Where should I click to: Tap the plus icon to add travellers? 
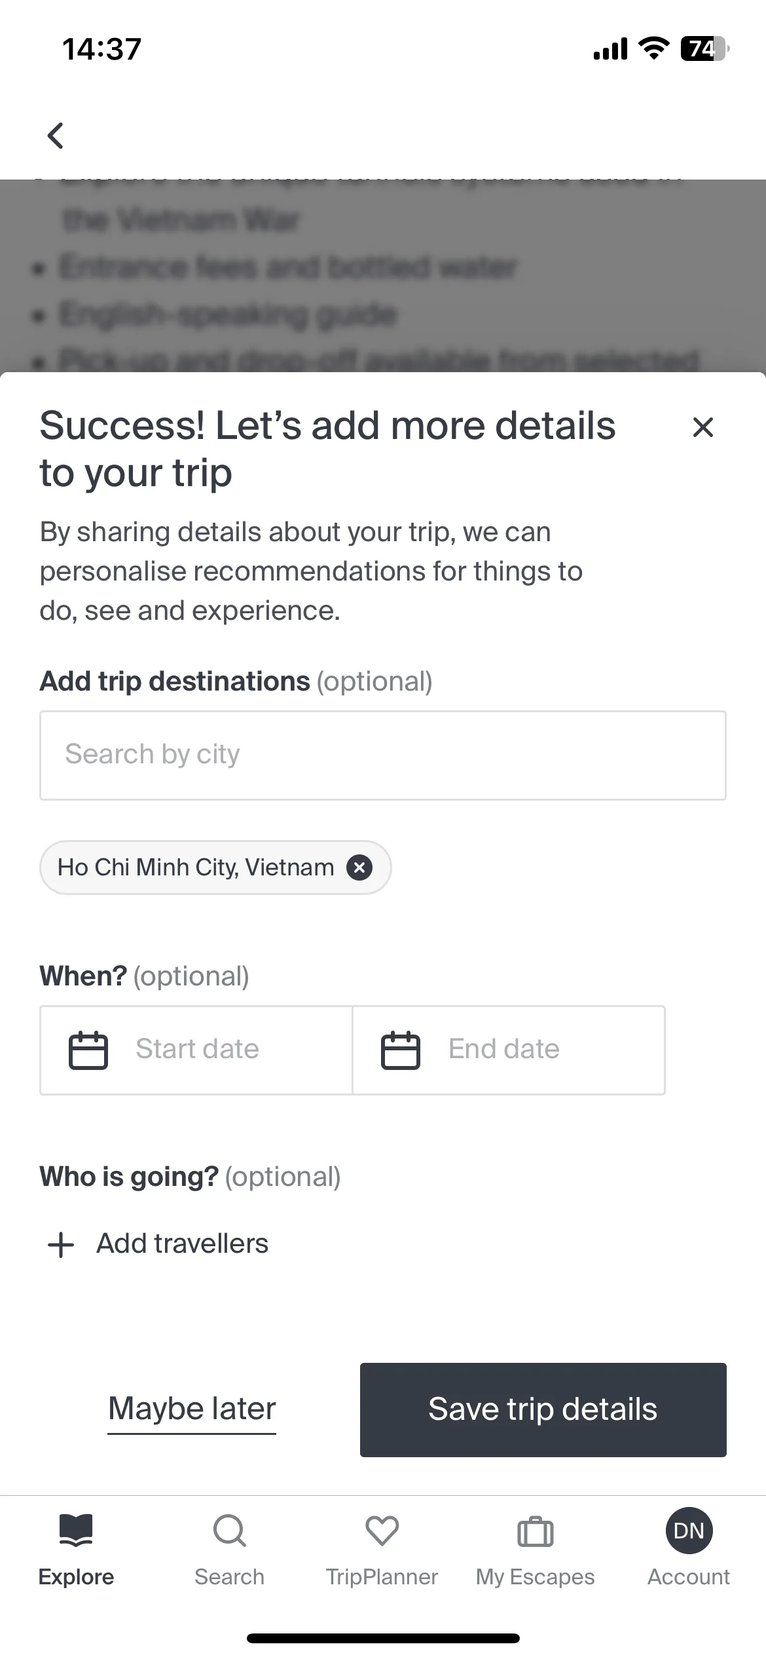pos(61,1244)
